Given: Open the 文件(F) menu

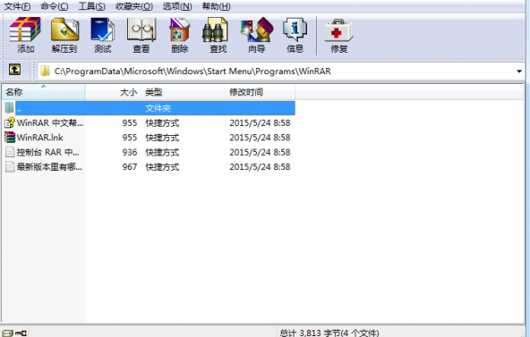Looking at the screenshot, I should (x=17, y=6).
